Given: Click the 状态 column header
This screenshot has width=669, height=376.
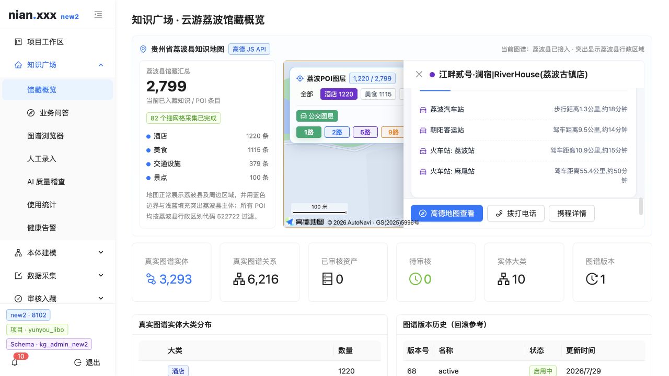Looking at the screenshot, I should [x=537, y=350].
